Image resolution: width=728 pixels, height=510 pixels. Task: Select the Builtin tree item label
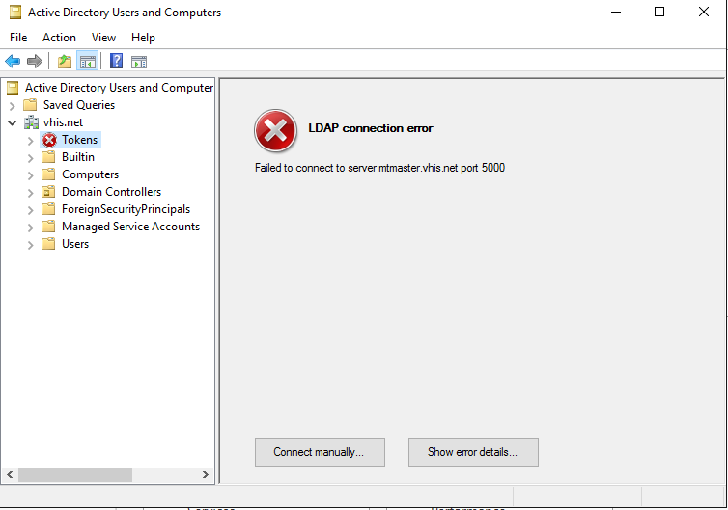click(78, 157)
